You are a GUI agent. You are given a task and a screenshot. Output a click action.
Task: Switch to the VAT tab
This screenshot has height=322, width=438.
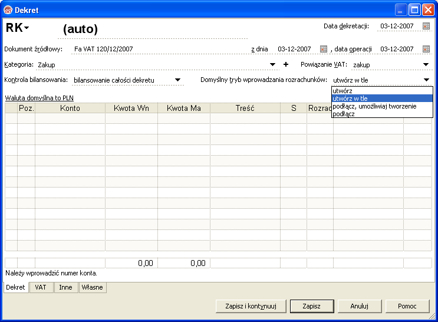41,287
